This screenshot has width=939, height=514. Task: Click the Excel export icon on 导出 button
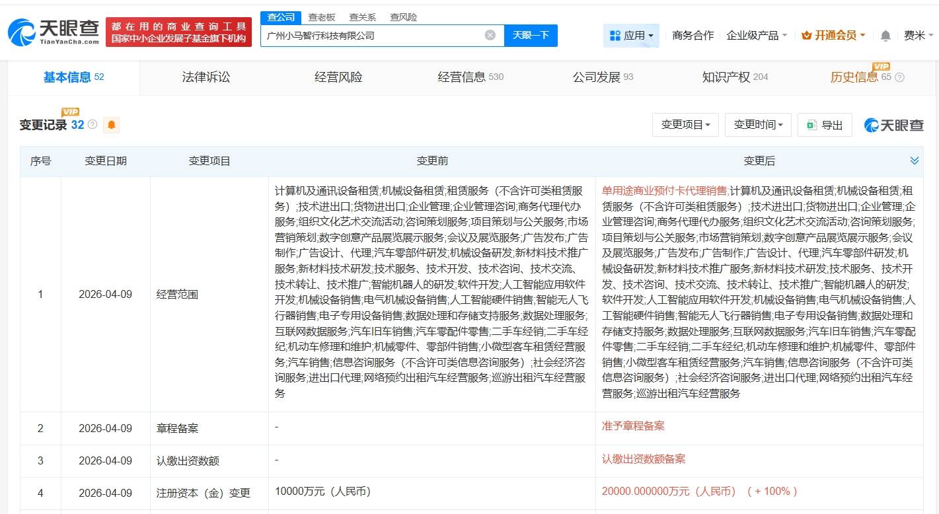click(811, 125)
